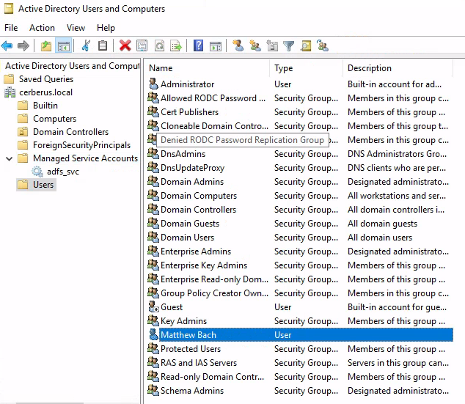
Task: Go up one level folder icon
Action: (x=46, y=46)
